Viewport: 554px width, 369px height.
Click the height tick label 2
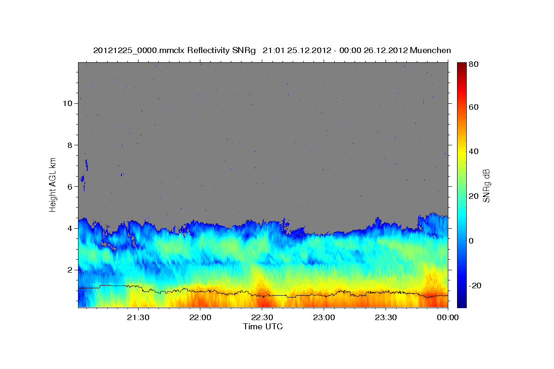[x=70, y=270]
